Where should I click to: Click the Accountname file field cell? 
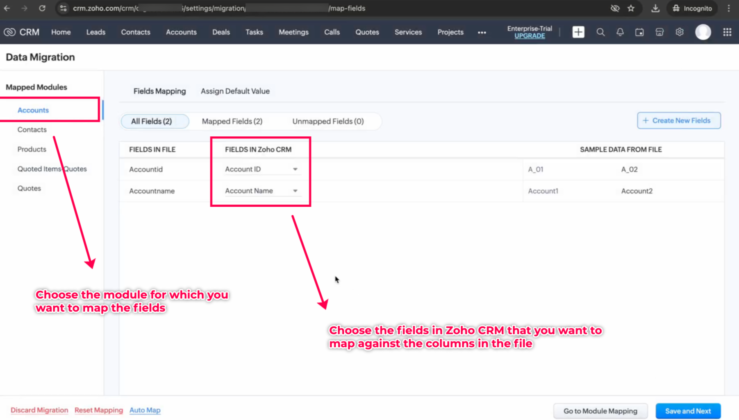(152, 191)
